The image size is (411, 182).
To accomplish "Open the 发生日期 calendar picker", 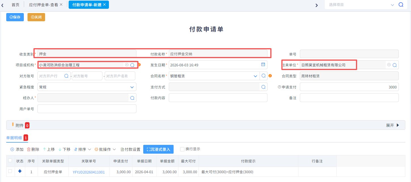I will (x=263, y=65).
